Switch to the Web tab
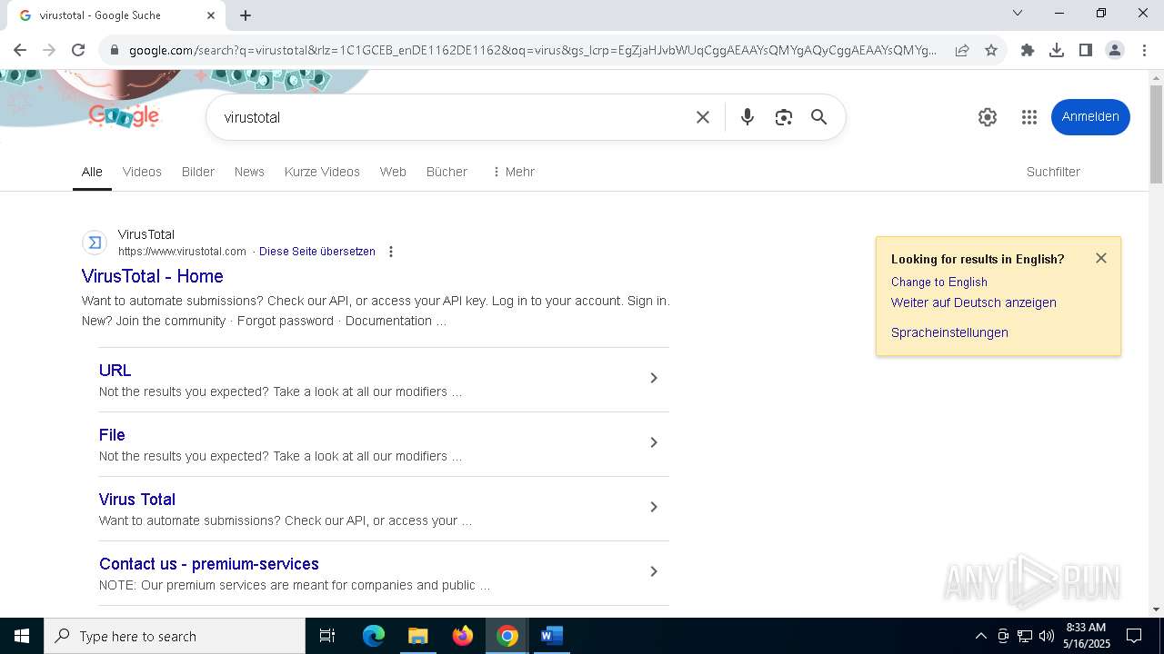The height and width of the screenshot is (654, 1164). [x=393, y=172]
